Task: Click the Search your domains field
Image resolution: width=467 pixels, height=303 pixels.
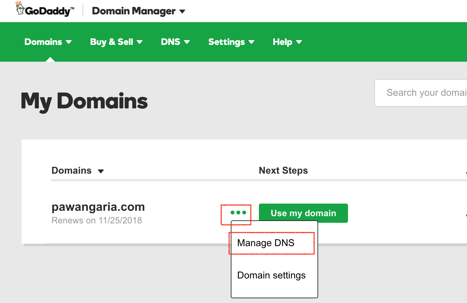Action: (x=421, y=93)
